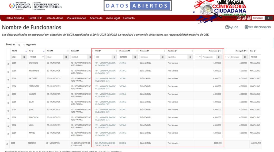Open the Mostrar registros count dropdown
274x152 pixels.
[20, 45]
